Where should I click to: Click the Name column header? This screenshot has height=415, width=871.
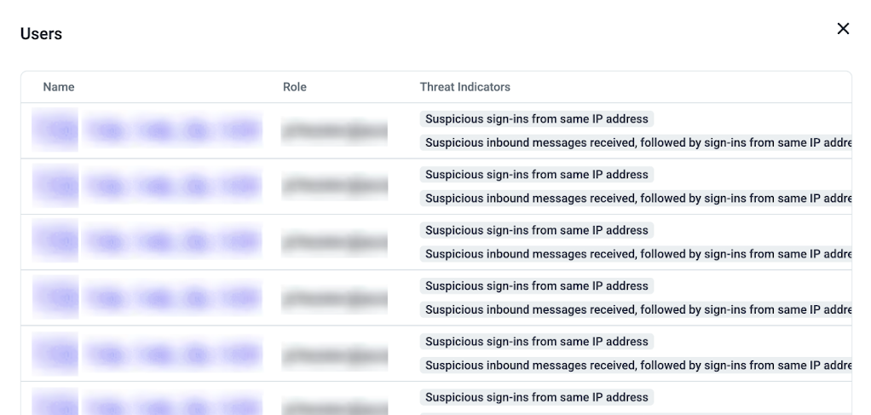coord(58,87)
